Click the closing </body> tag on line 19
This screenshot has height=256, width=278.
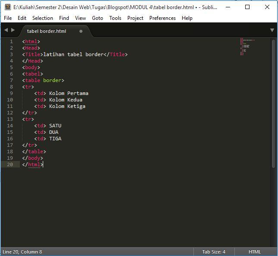(x=33, y=158)
